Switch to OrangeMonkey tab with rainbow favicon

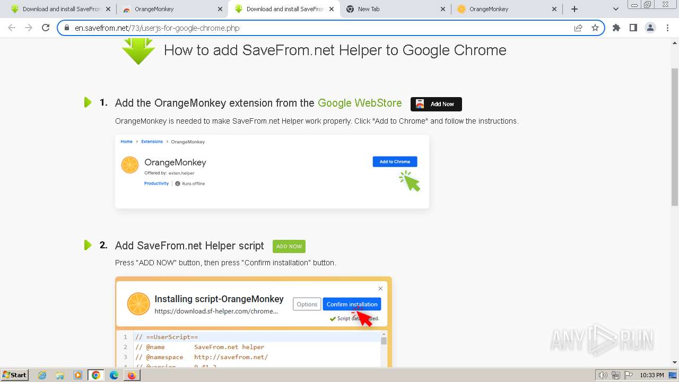coord(172,9)
